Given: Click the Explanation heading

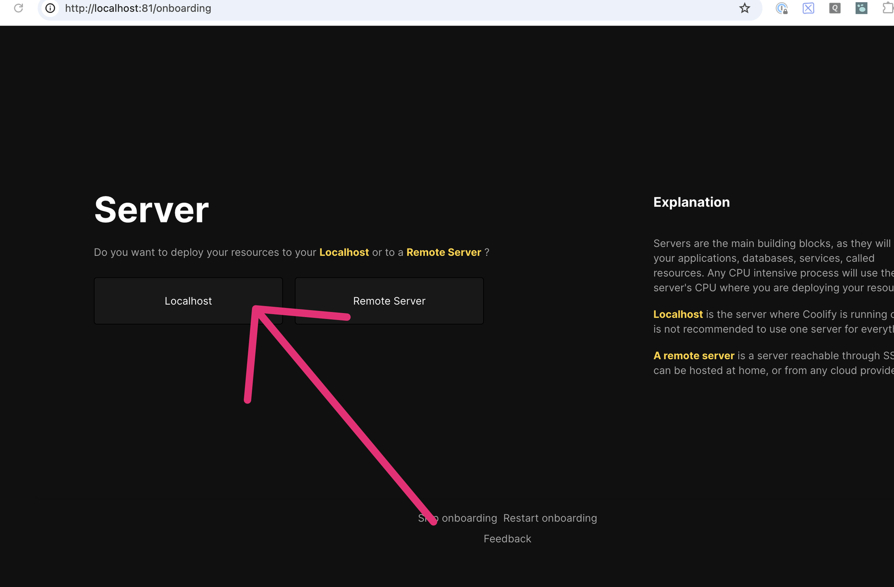Looking at the screenshot, I should 691,202.
